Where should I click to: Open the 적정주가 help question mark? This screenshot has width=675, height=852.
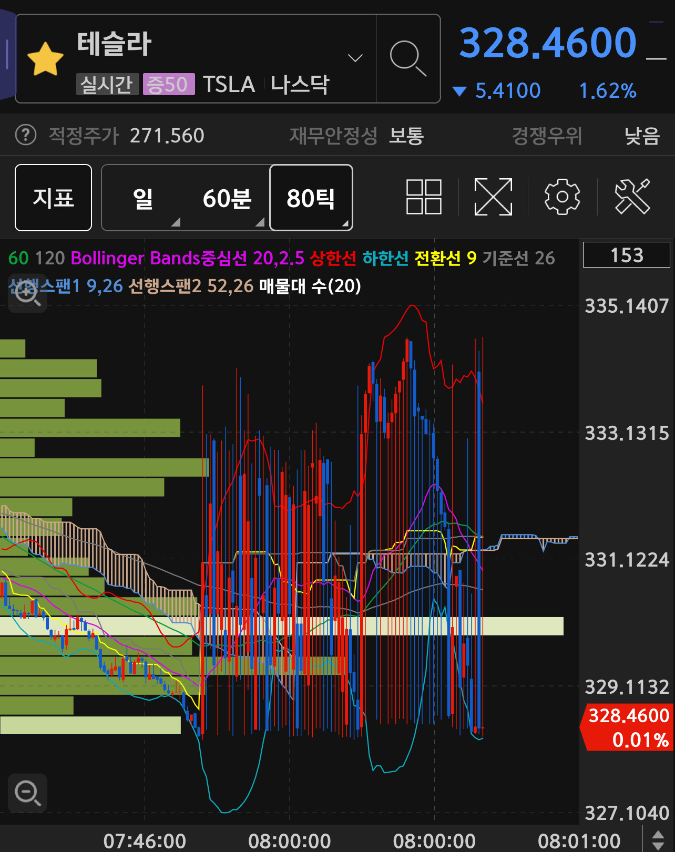click(26, 135)
